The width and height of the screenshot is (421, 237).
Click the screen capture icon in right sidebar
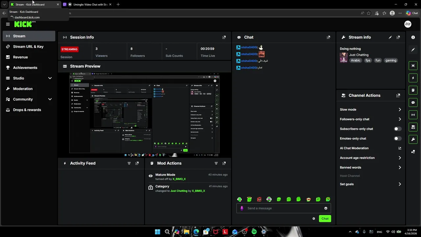(413, 66)
